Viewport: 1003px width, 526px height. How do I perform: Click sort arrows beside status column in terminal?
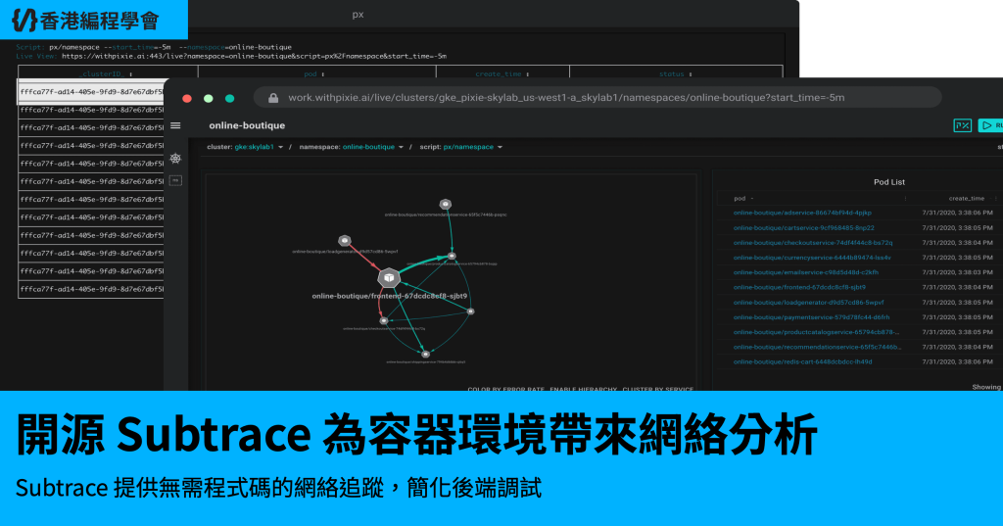tap(691, 74)
